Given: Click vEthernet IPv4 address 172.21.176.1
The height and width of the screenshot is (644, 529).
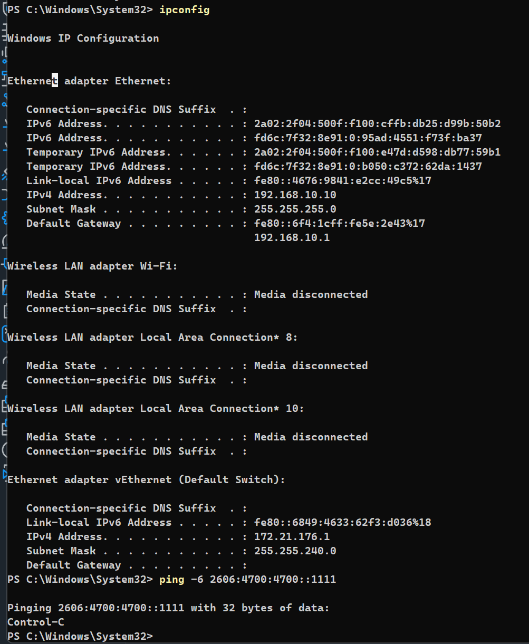Looking at the screenshot, I should click(x=292, y=536).
